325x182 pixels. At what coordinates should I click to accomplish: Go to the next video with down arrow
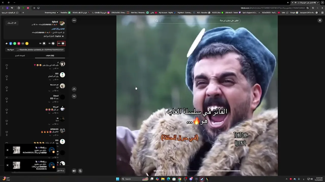click(x=74, y=96)
